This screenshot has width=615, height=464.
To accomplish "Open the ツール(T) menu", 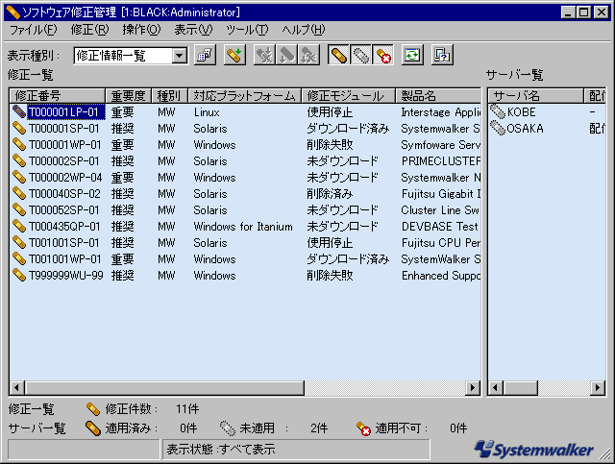I will (x=247, y=30).
